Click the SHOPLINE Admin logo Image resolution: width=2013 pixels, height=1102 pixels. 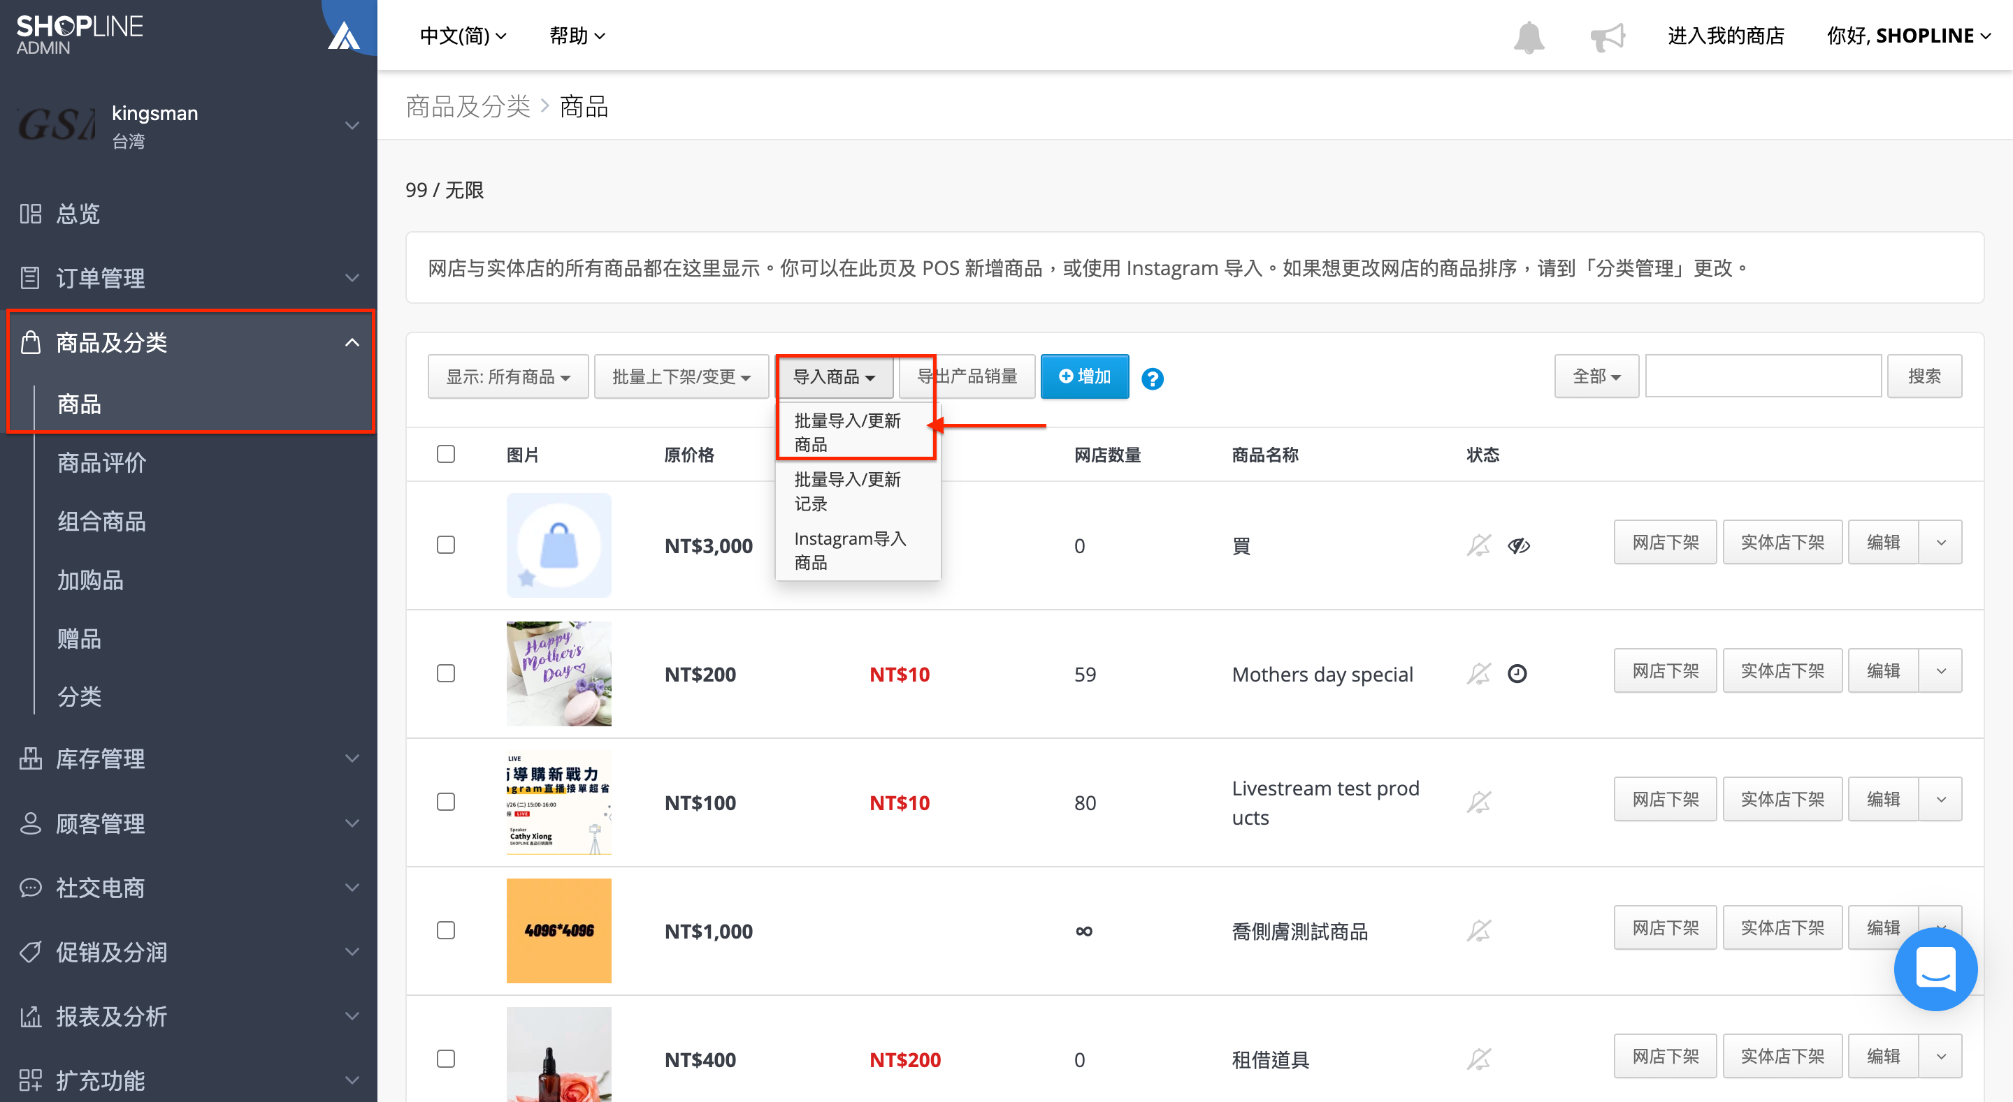coord(79,35)
